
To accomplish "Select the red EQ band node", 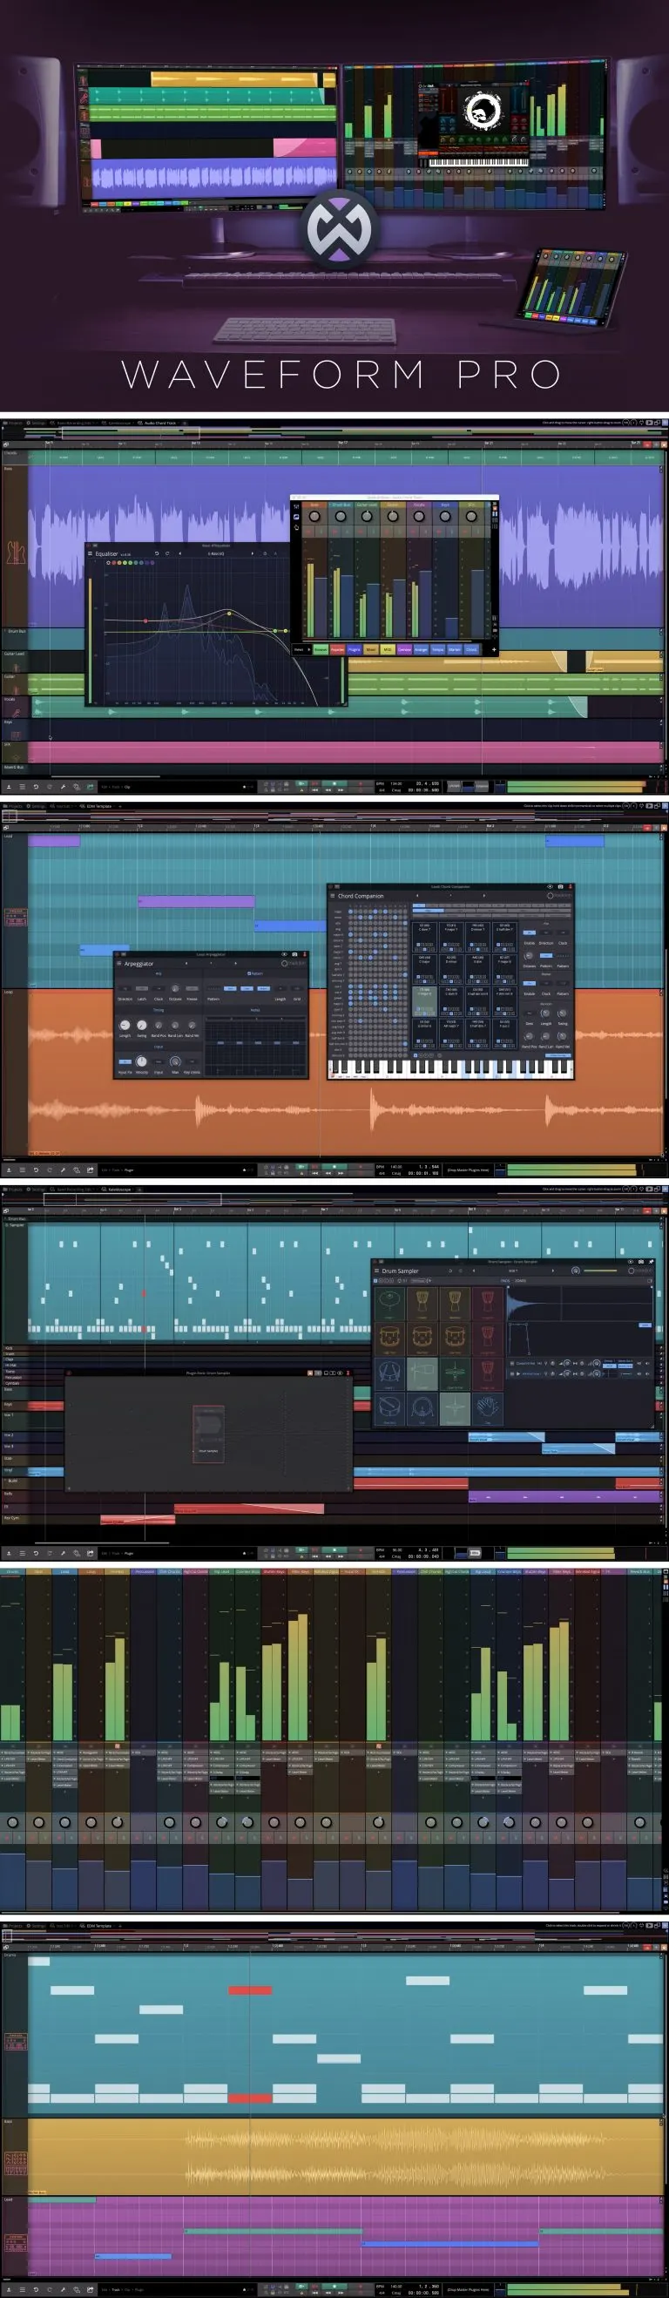I will pos(145,620).
